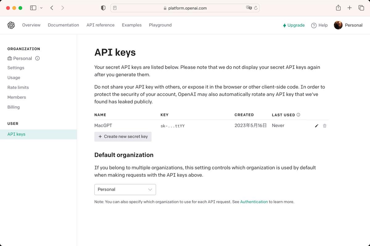
Task: Open Usage in the sidebar
Action: tap(14, 77)
